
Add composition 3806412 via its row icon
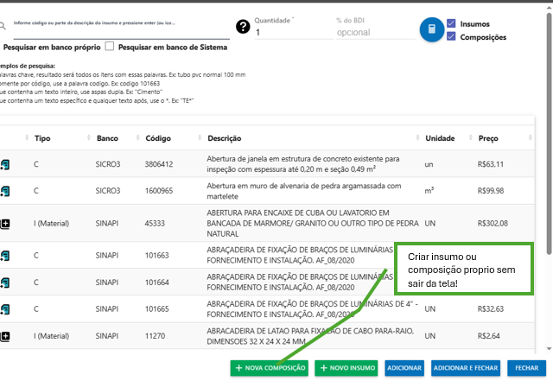5,164
